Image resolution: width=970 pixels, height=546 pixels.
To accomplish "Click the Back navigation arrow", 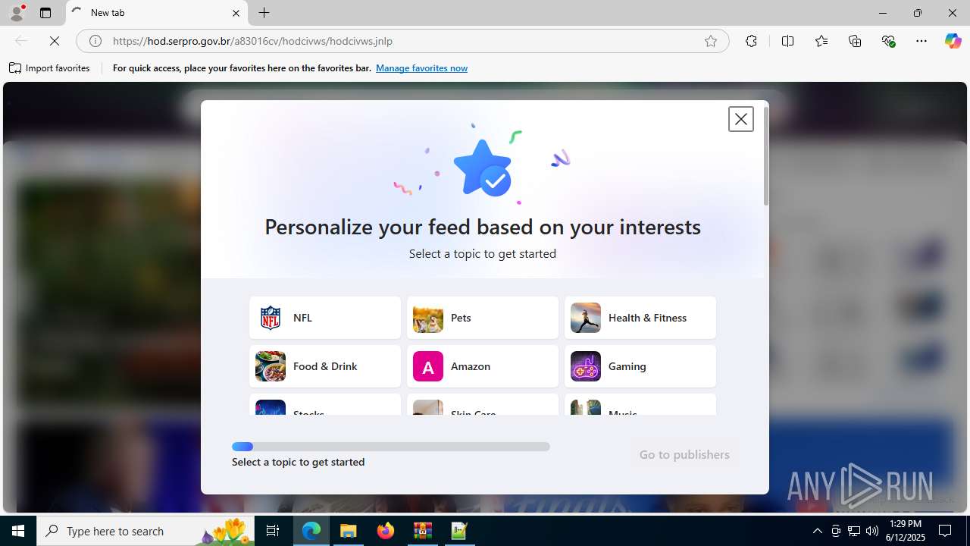I will pyautogui.click(x=21, y=41).
